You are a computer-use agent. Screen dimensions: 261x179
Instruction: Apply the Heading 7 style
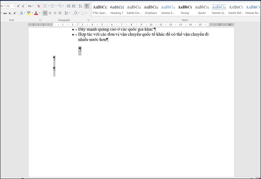(117, 9)
